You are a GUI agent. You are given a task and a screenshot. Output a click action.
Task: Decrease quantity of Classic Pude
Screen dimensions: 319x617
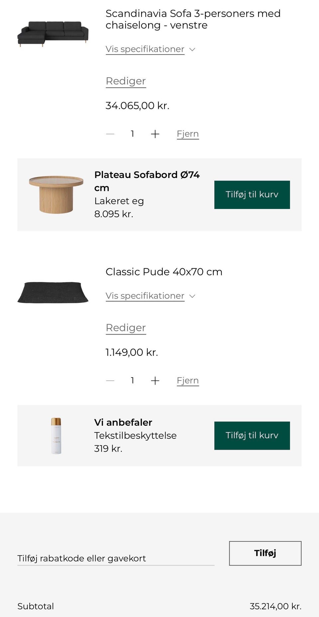tap(110, 381)
